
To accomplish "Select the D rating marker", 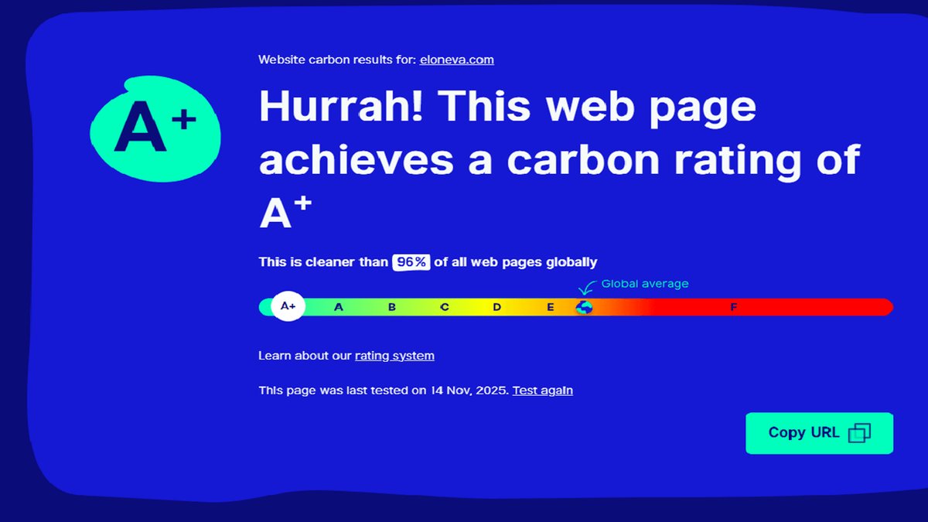I will pyautogui.click(x=496, y=306).
